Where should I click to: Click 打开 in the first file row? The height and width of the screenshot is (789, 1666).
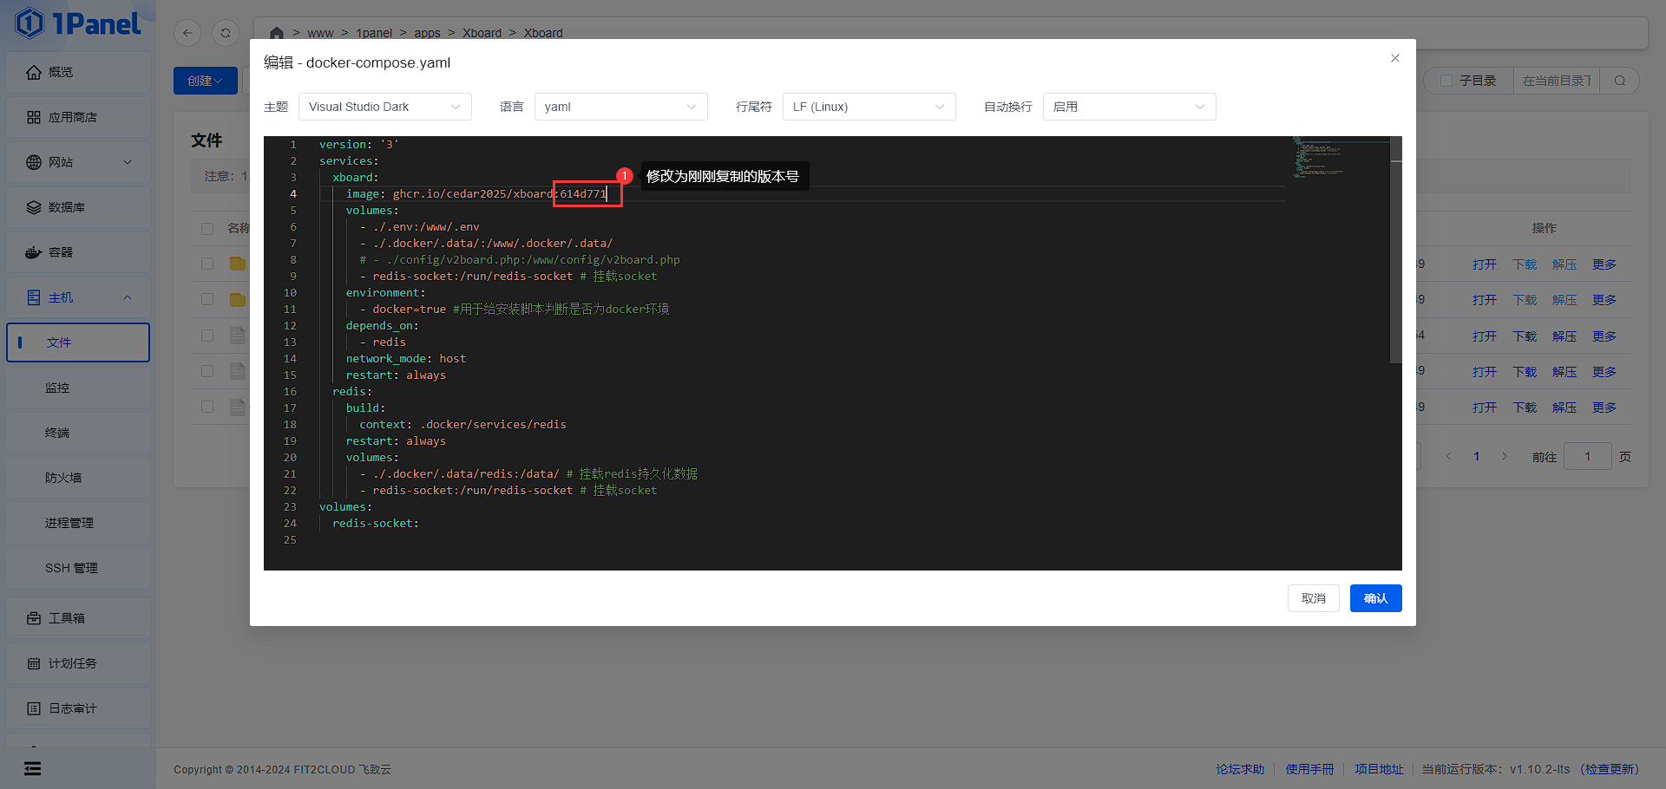click(x=1485, y=264)
